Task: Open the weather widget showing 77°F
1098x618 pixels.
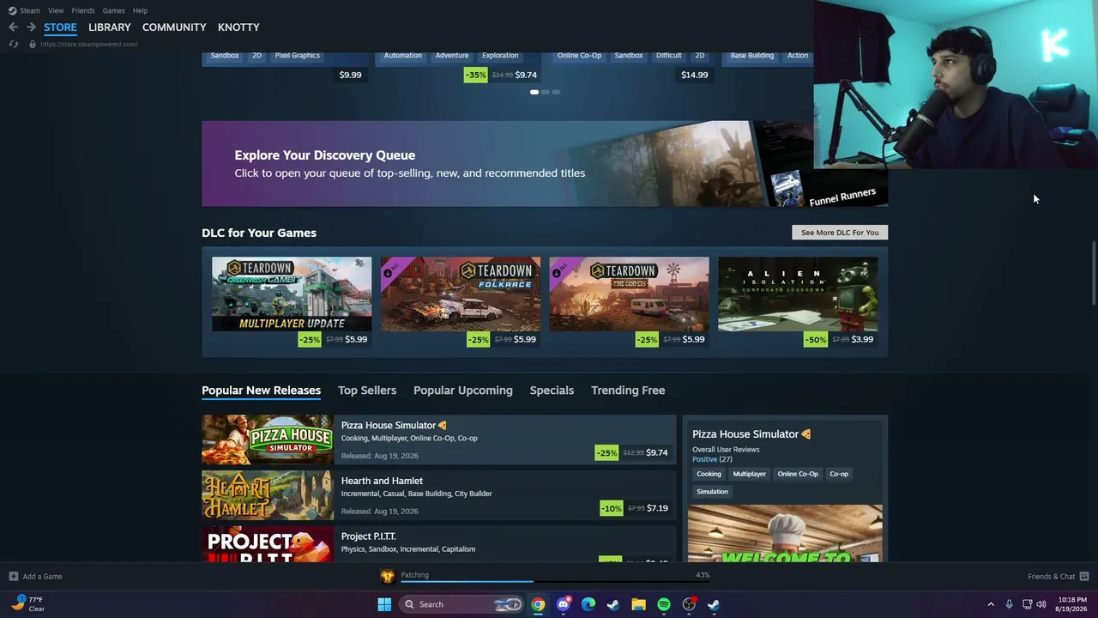Action: click(x=27, y=603)
